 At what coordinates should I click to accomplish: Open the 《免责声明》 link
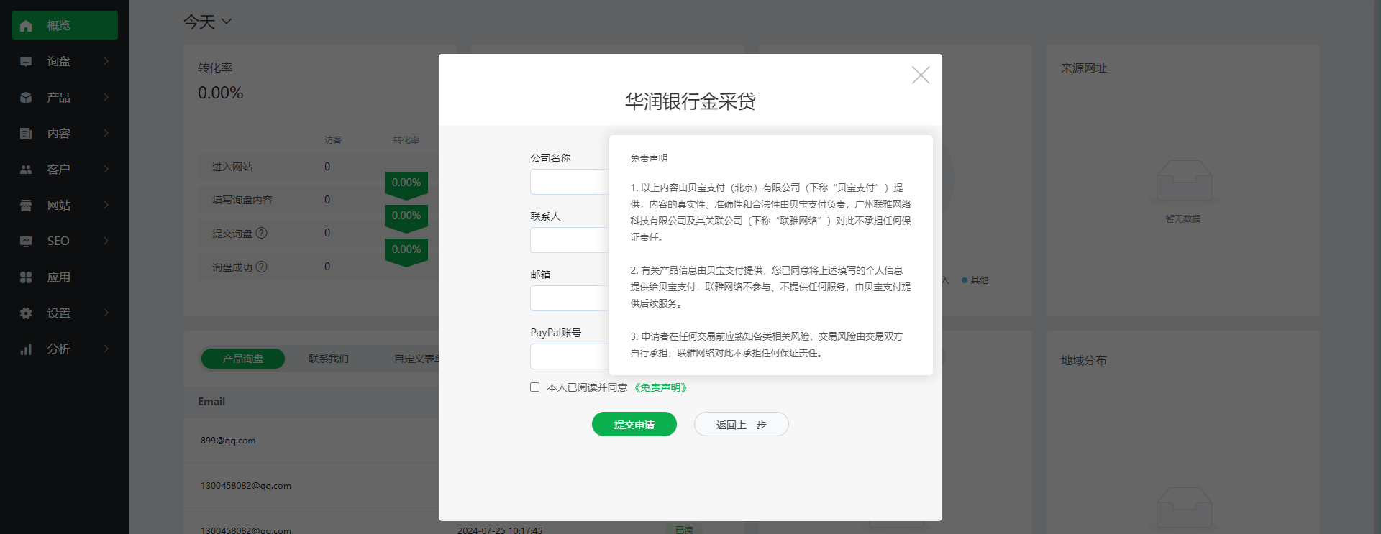click(x=660, y=387)
